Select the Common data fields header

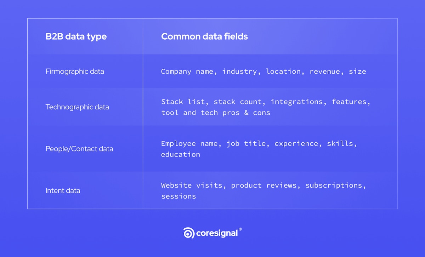click(x=204, y=36)
